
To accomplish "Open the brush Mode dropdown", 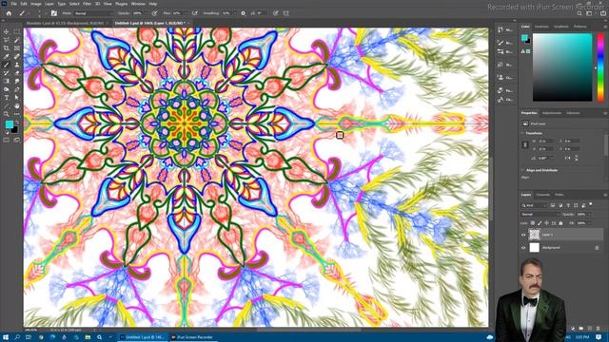I will tap(93, 13).
